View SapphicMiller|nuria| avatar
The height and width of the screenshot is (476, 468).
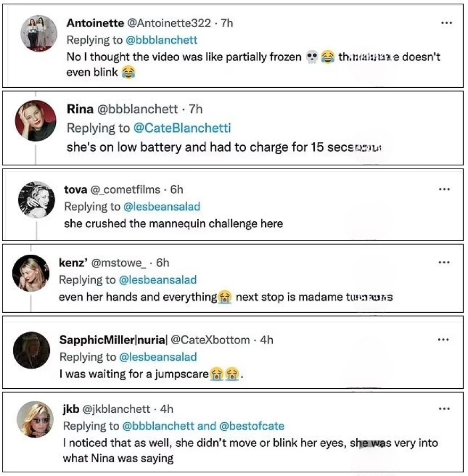31,350
